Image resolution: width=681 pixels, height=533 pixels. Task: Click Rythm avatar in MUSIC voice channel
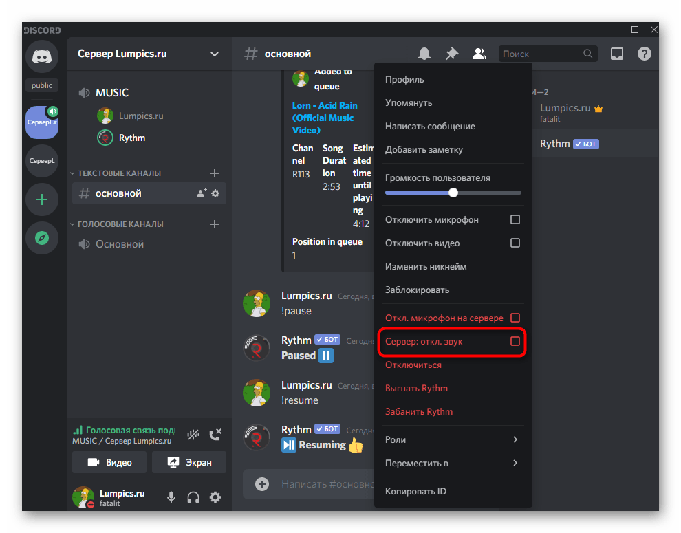coord(105,138)
